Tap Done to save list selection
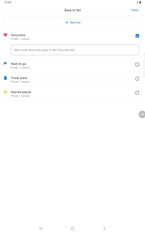Viewport: 145px width, 233px height. (x=135, y=10)
